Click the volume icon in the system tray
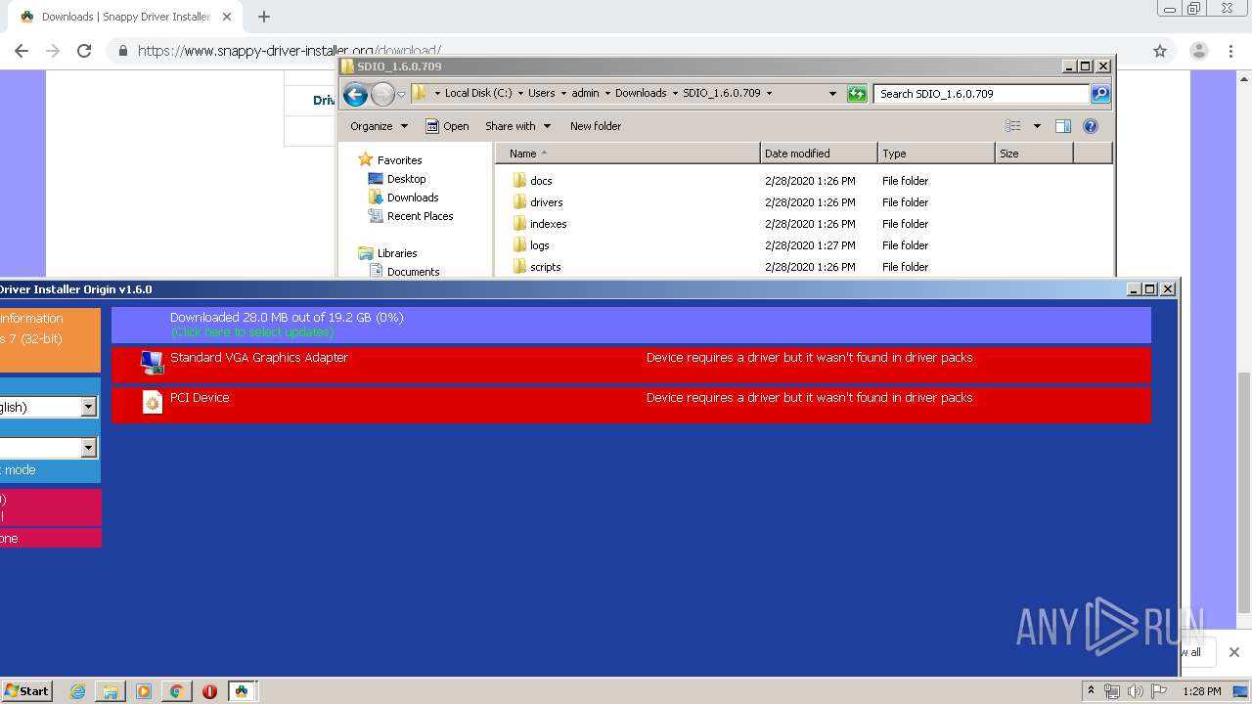Image resolution: width=1252 pixels, height=704 pixels. pyautogui.click(x=1136, y=691)
